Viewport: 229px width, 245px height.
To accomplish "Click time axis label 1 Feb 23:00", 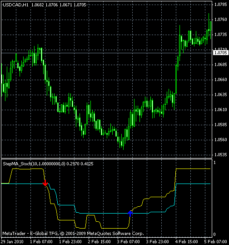I will 70,241.
